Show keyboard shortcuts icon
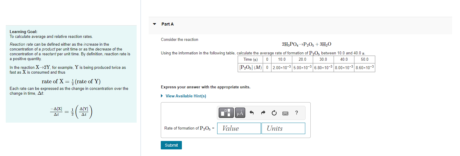 point(285,113)
